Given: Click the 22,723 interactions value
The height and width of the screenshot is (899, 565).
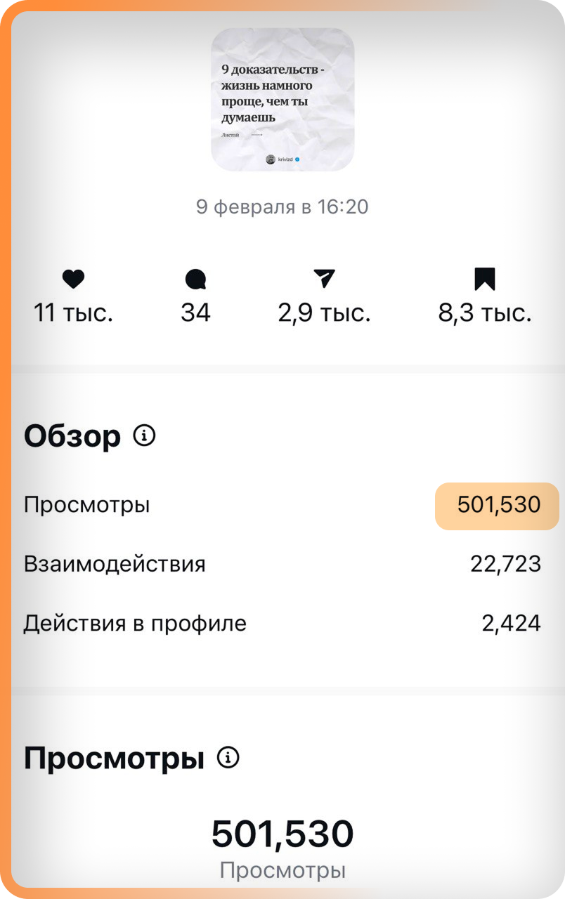Looking at the screenshot, I should [x=506, y=564].
